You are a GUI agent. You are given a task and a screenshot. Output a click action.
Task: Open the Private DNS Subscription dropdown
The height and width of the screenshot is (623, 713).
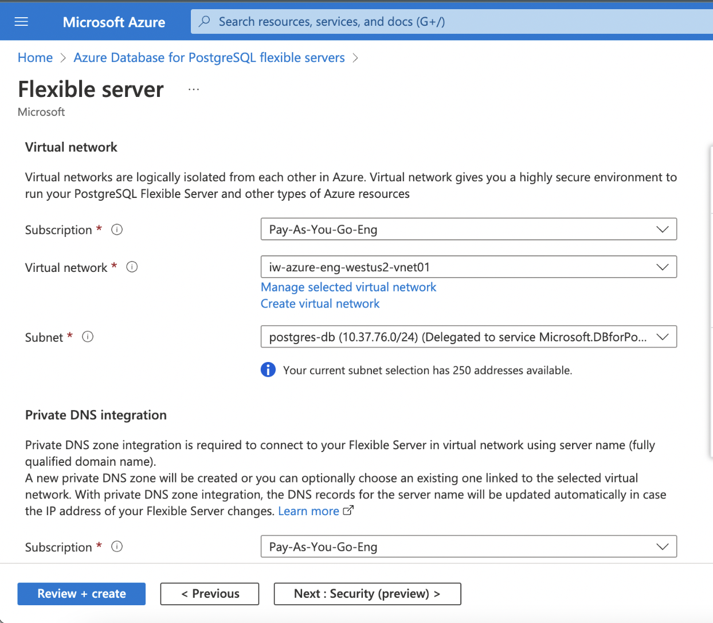coord(469,547)
